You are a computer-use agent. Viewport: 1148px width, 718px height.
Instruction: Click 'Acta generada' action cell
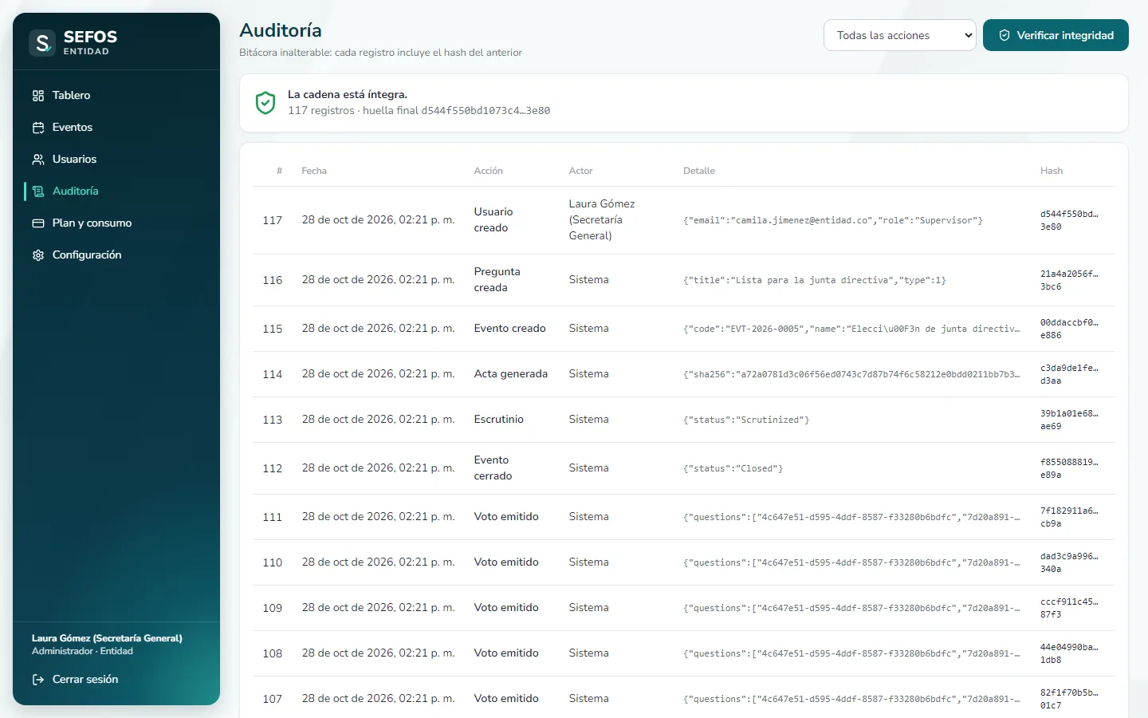pos(511,373)
